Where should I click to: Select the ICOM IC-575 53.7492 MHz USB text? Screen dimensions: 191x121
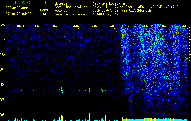coord(122,11)
